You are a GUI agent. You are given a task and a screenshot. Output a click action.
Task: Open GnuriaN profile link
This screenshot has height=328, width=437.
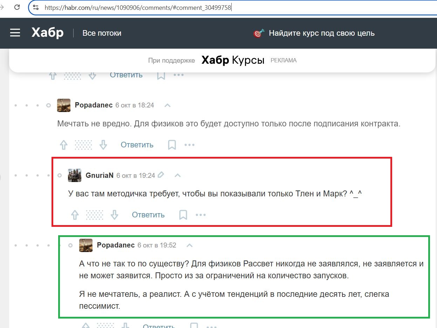point(100,175)
